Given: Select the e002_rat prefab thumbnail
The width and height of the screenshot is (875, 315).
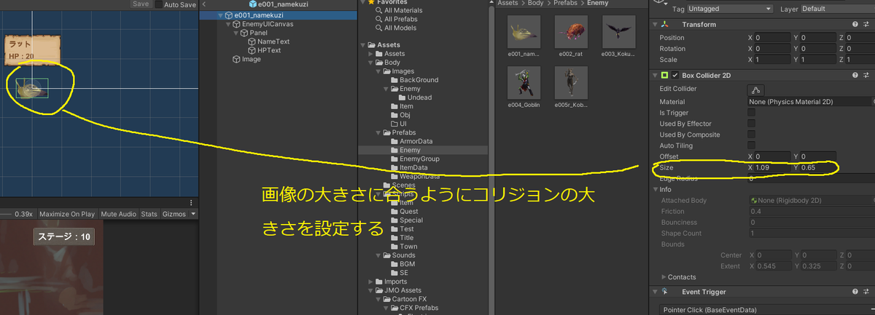Looking at the screenshot, I should tap(571, 32).
